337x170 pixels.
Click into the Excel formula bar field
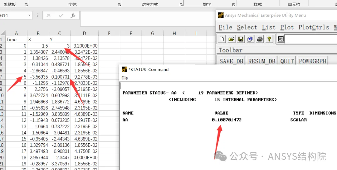(148, 19)
